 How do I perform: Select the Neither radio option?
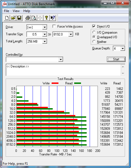click(x=94, y=42)
